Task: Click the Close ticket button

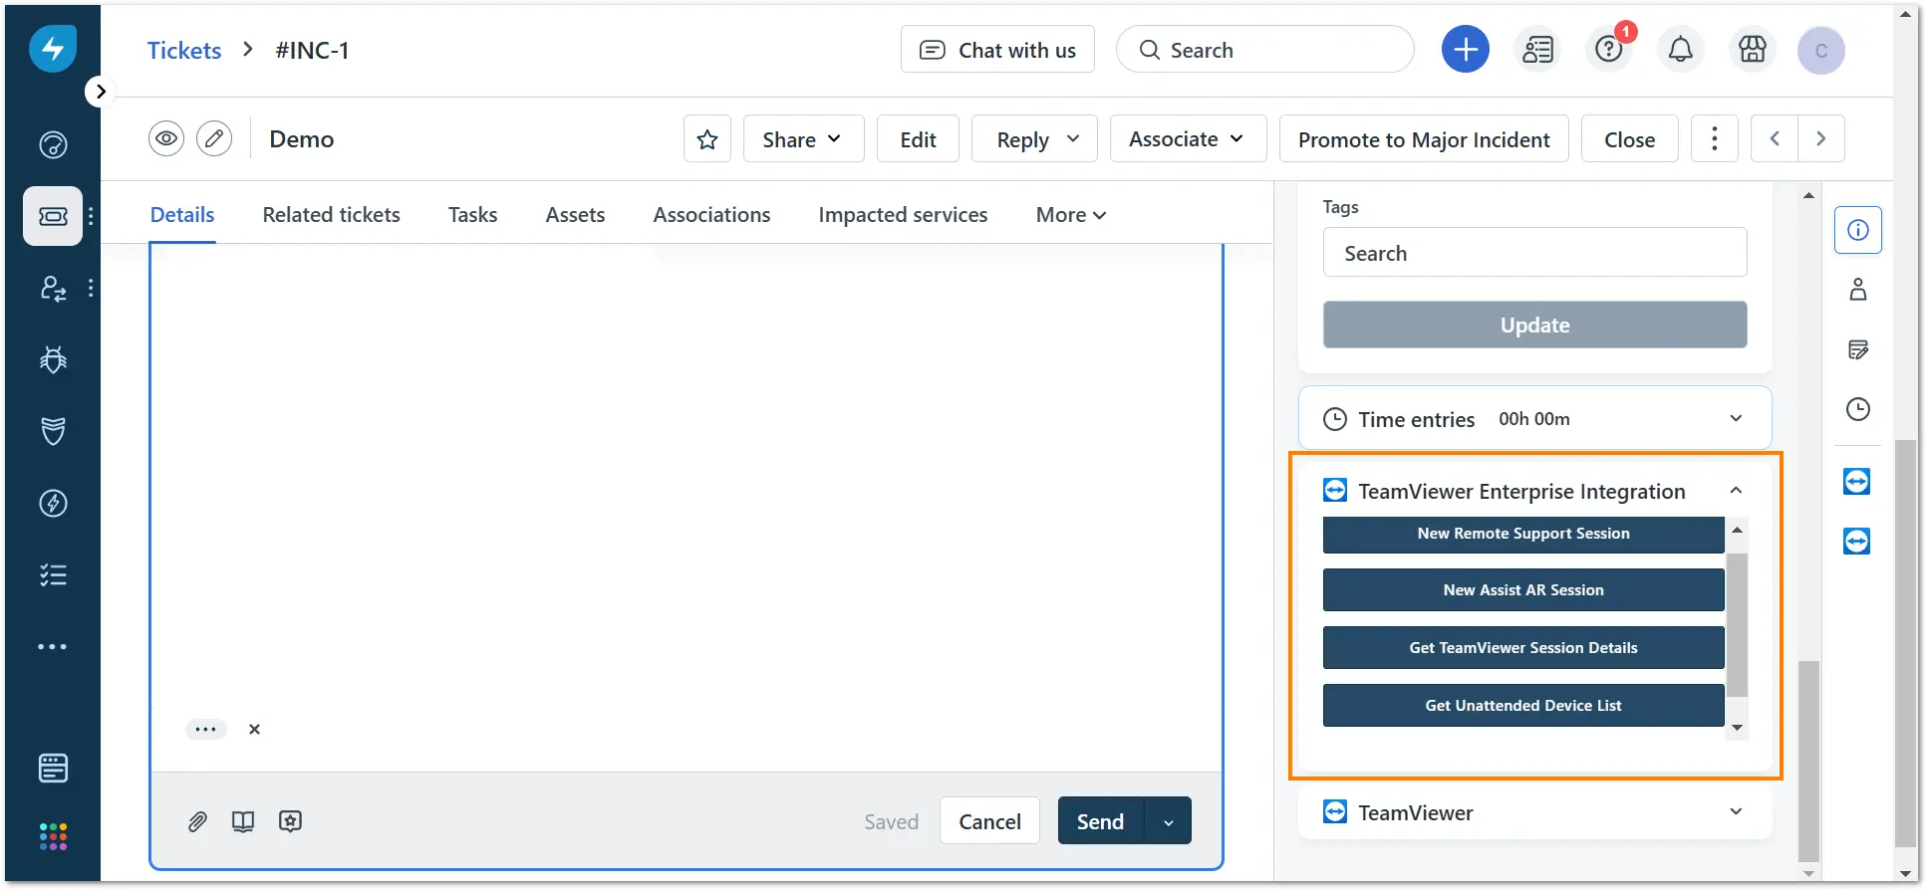Action: pos(1630,139)
